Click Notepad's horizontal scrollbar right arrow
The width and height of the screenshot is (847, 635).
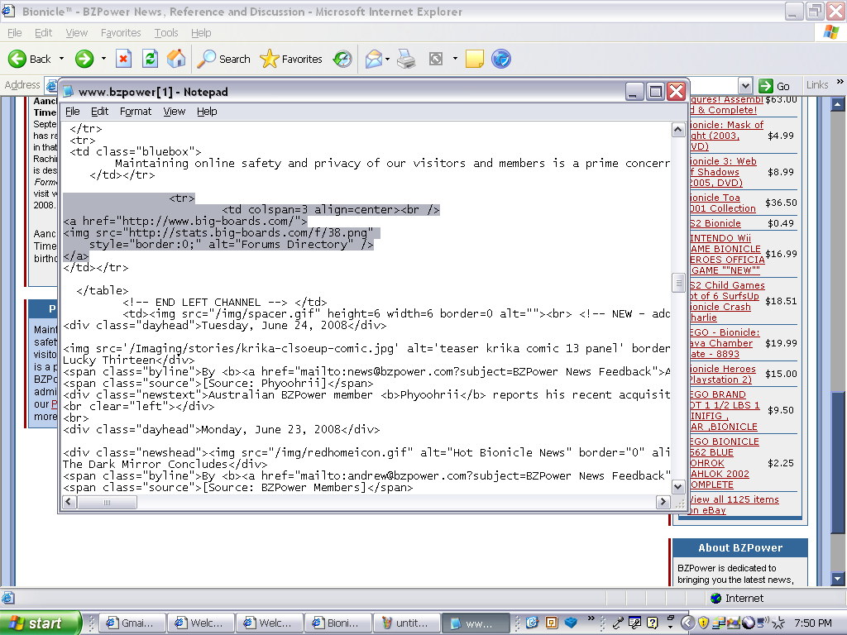pos(662,502)
